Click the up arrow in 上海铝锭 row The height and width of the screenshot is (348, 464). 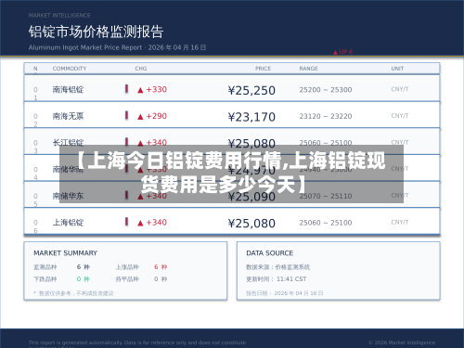pos(140,223)
